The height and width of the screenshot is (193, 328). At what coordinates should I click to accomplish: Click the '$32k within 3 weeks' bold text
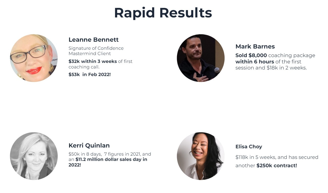93,61
